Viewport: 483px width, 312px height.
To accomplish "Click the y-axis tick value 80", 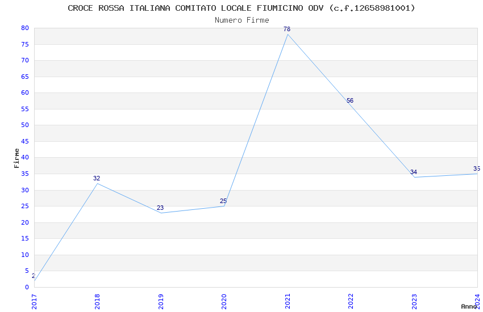I will (25, 28).
